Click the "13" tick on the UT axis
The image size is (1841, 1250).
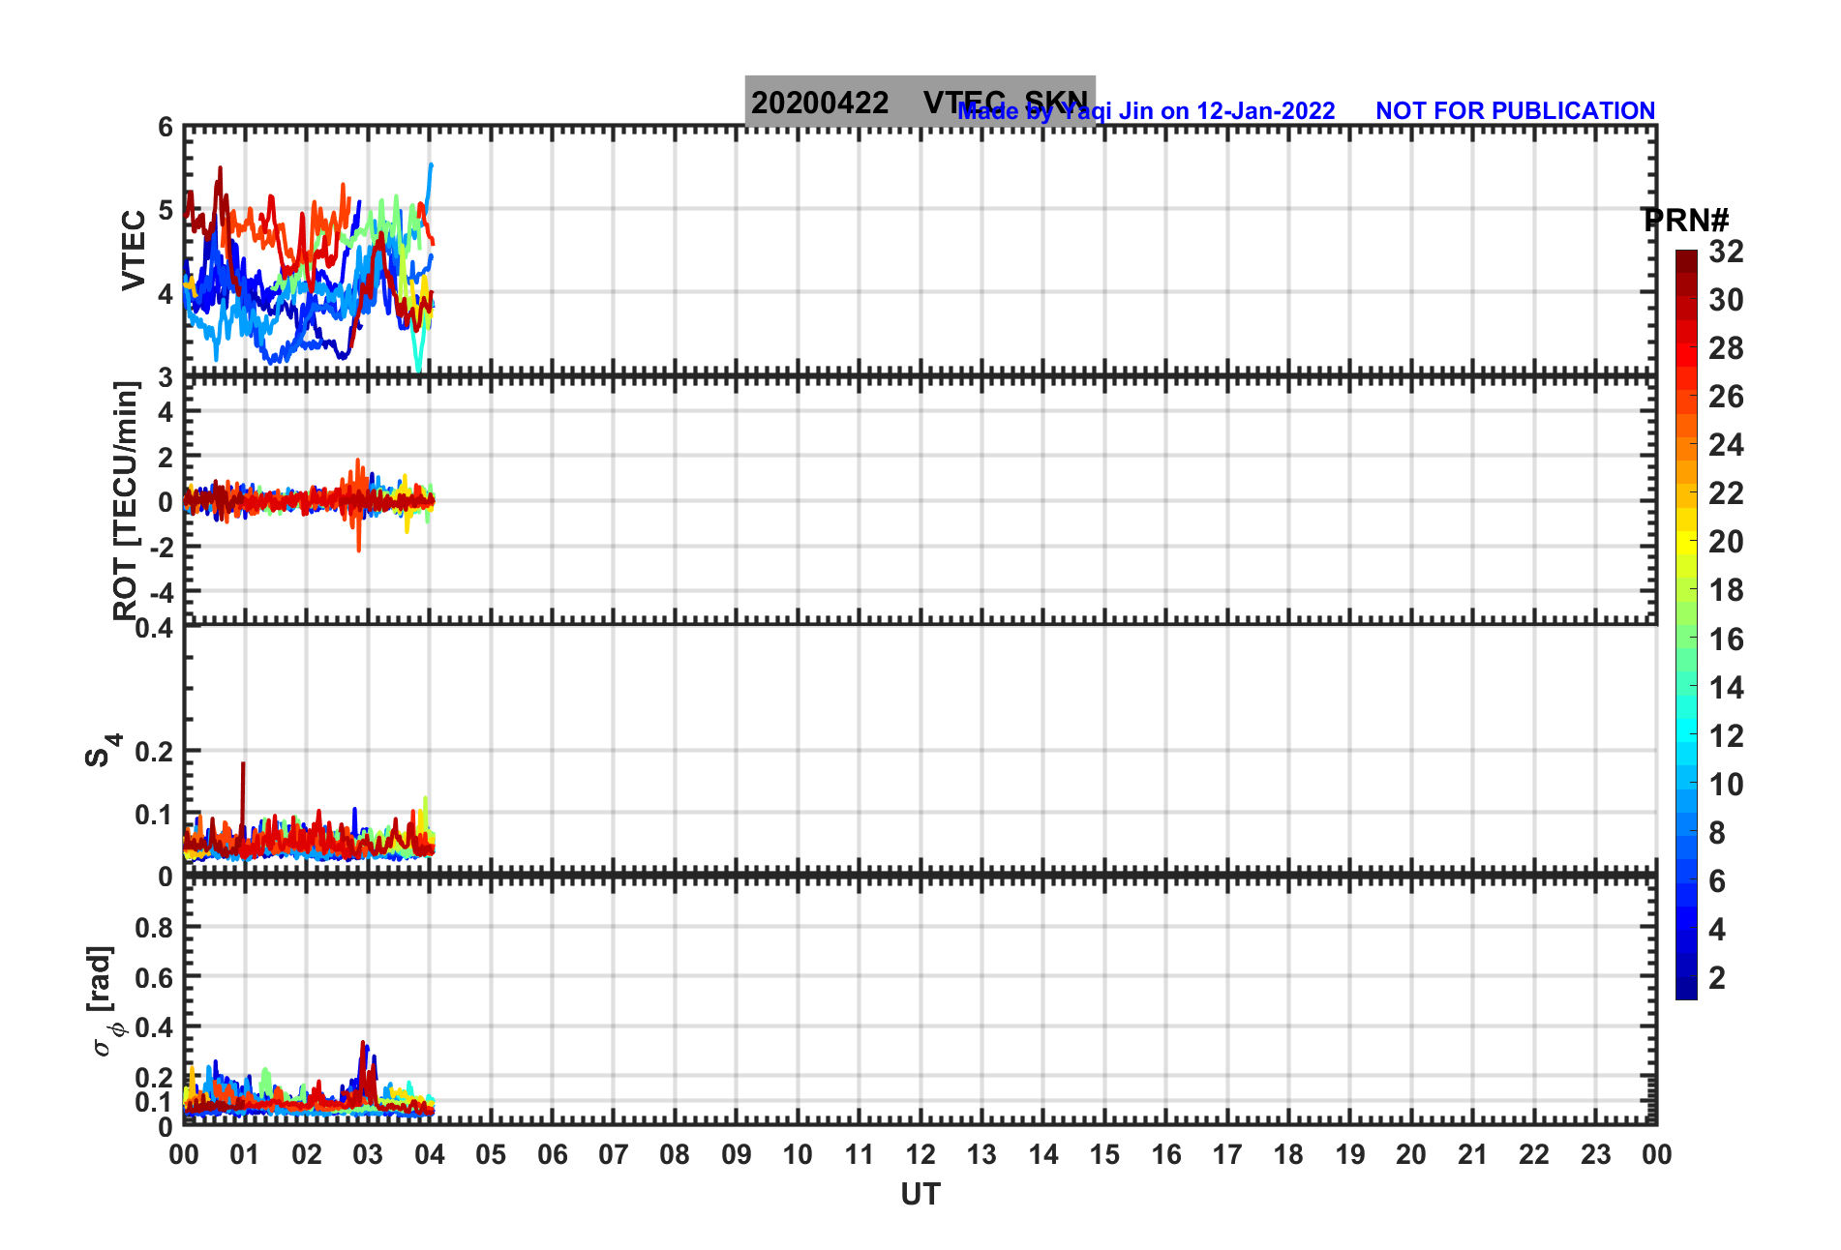pyautogui.click(x=981, y=1154)
